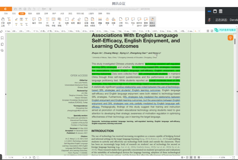Open the 创建 create stamp dropdown

(113, 21)
